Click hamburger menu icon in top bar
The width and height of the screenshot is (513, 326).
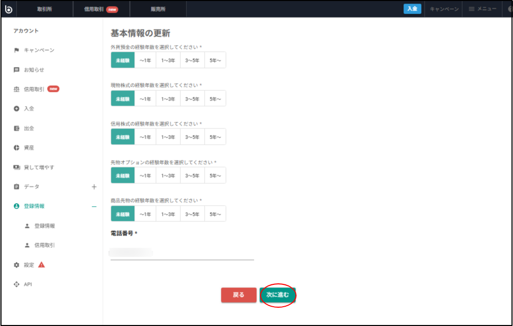click(x=471, y=9)
